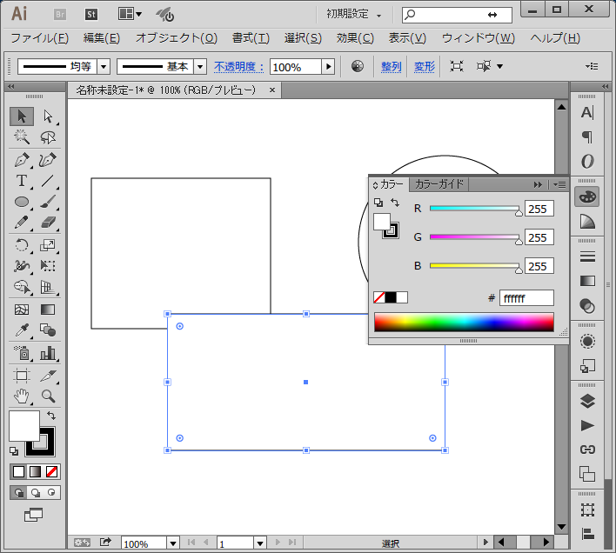Choose the Free Transform tool
This screenshot has height=553, width=616.
pos(48,266)
